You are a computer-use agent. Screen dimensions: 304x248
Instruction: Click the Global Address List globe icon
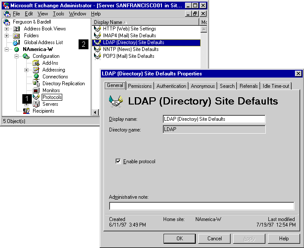16,42
